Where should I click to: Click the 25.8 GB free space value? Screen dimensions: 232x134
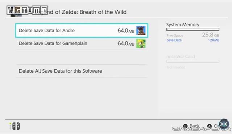(211, 35)
